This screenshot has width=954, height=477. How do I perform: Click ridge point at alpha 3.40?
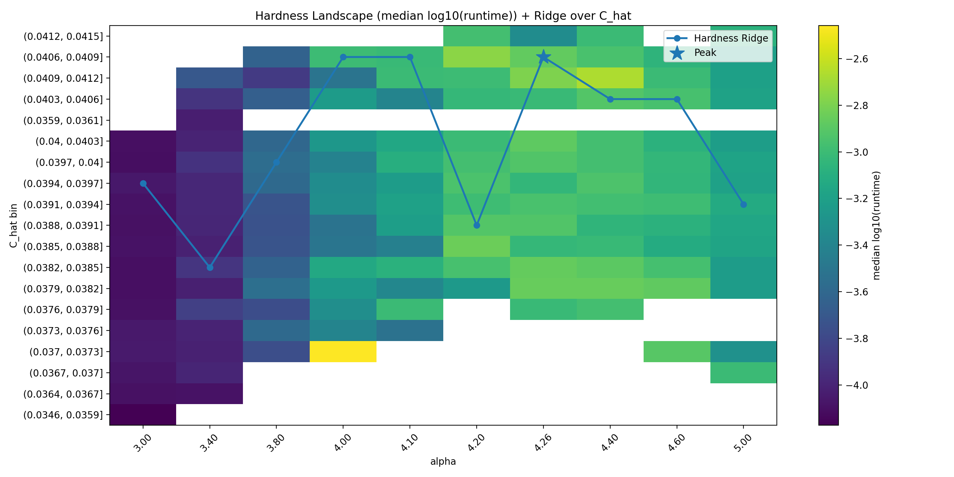click(x=210, y=267)
